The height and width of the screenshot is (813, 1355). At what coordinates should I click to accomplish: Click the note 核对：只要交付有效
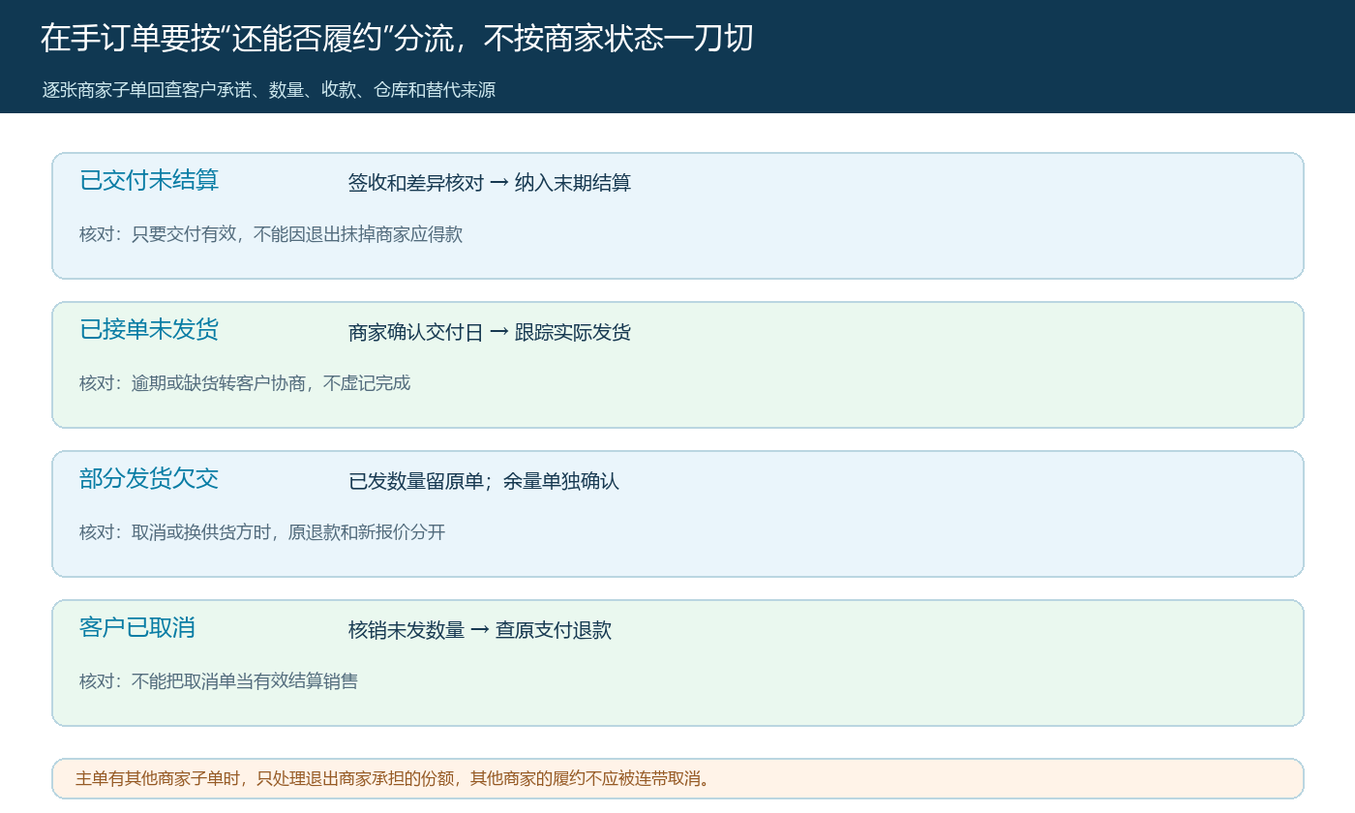(271, 234)
